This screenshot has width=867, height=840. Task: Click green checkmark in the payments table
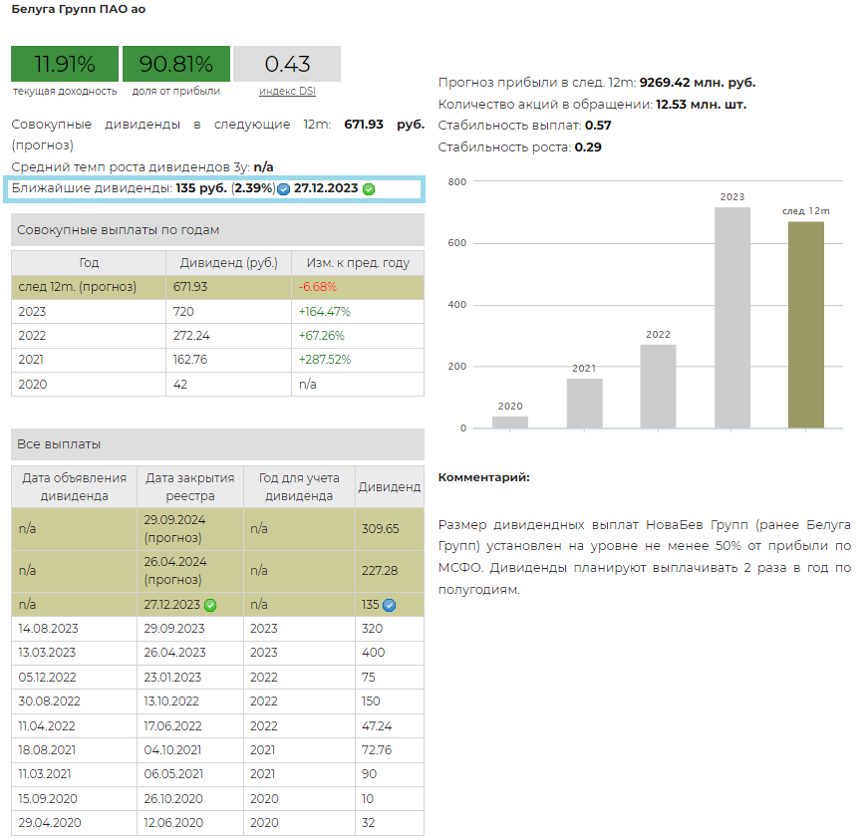(x=210, y=605)
